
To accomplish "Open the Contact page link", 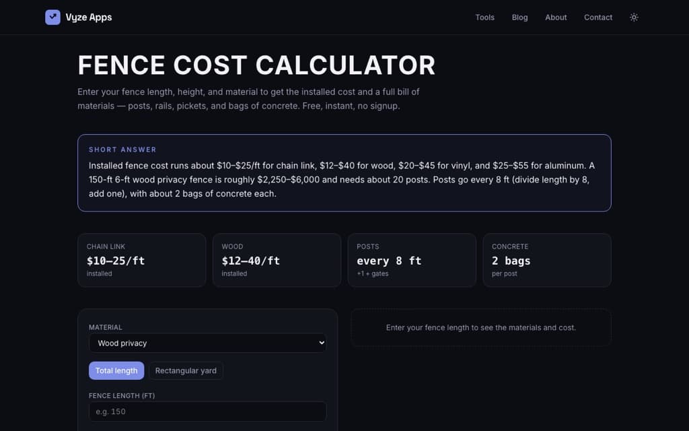I will (x=598, y=17).
